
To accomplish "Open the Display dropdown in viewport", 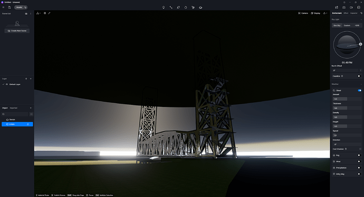I will pos(315,13).
